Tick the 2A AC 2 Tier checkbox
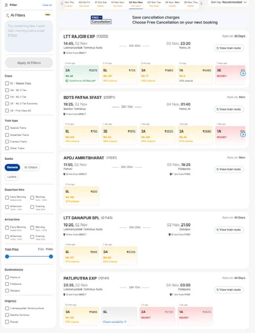The width and height of the screenshot is (255, 333). pyautogui.click(x=7, y=97)
